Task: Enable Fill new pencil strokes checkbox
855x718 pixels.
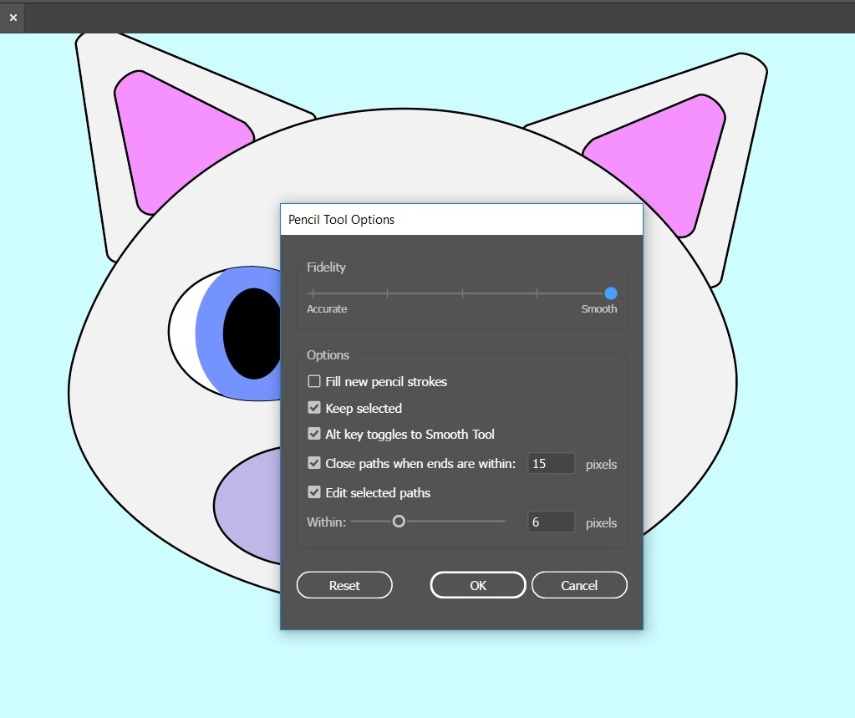Action: coord(314,382)
